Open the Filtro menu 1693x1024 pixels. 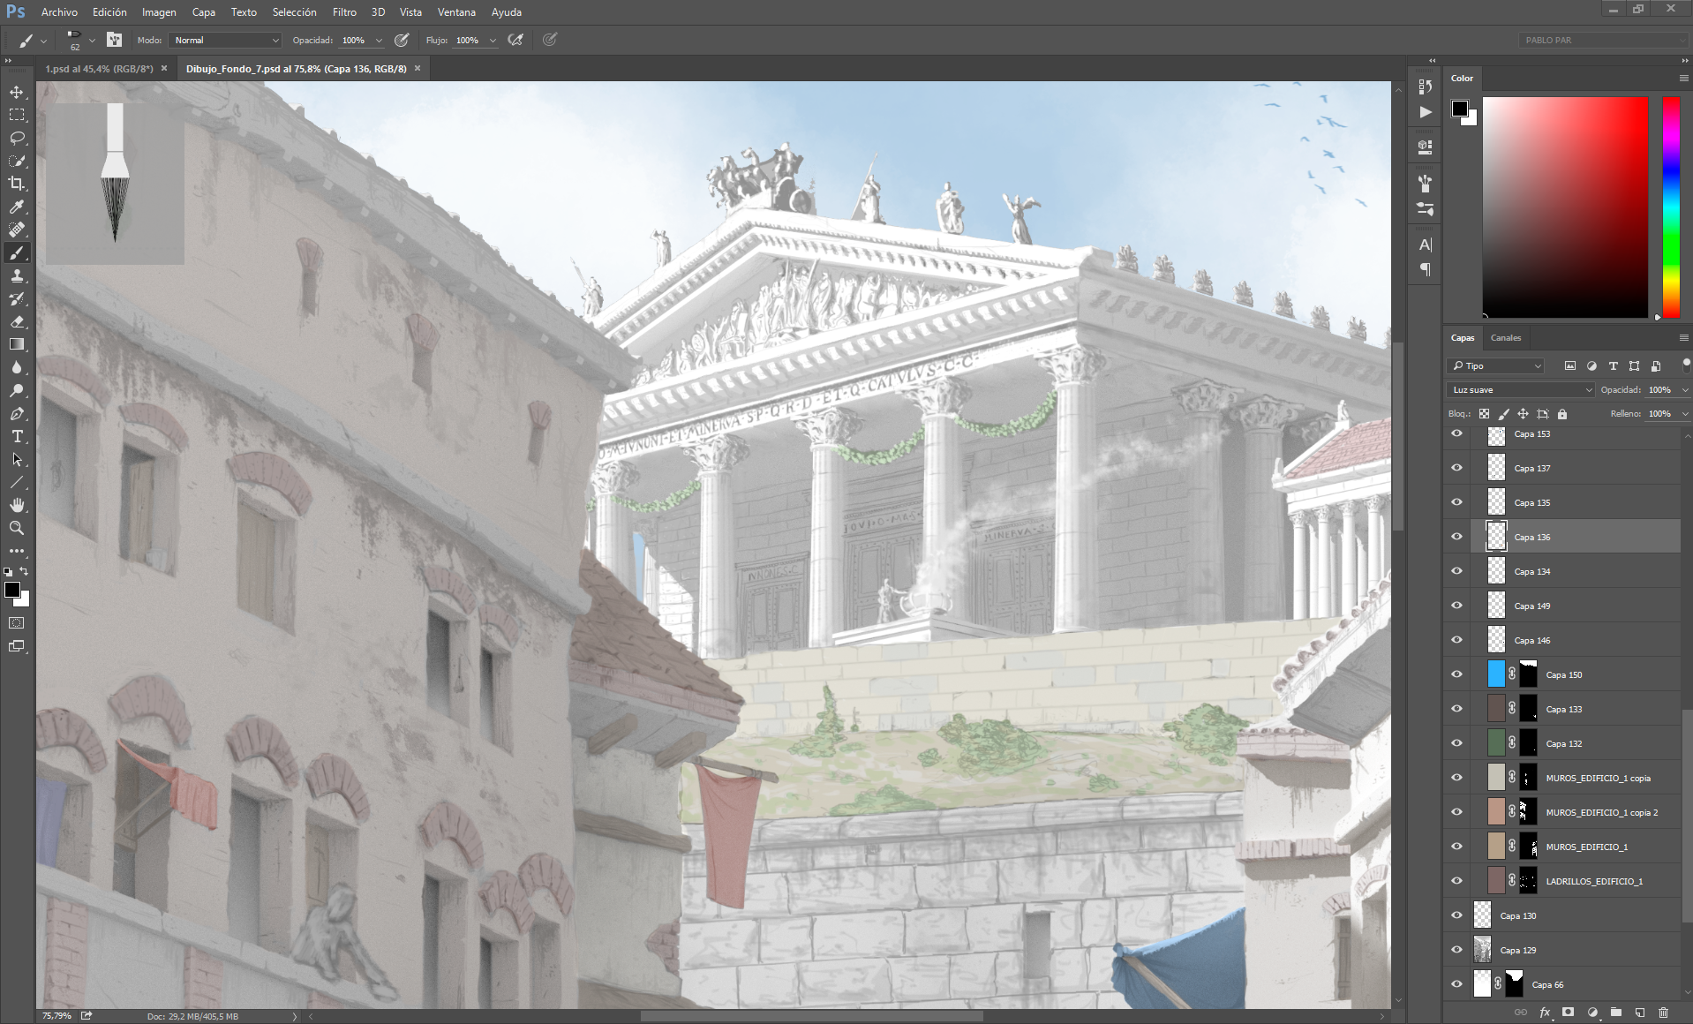(344, 12)
